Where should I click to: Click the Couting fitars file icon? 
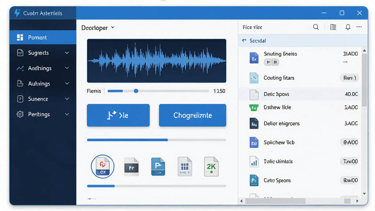pos(254,78)
